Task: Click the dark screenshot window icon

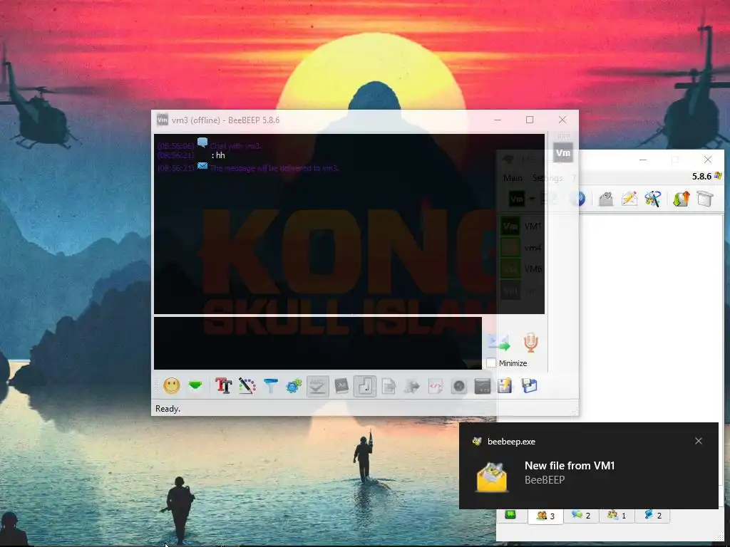Action: tap(483, 385)
